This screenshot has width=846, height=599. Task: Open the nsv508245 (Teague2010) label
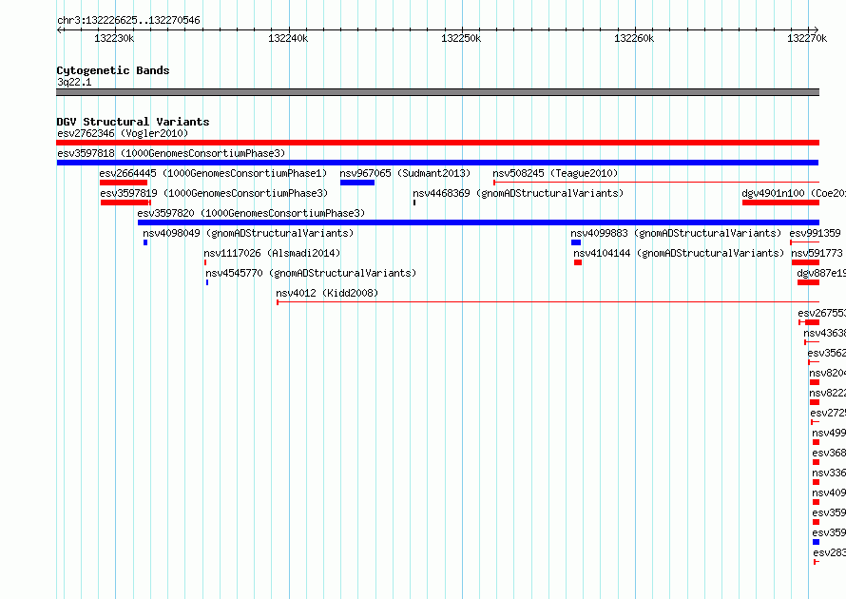pos(555,173)
